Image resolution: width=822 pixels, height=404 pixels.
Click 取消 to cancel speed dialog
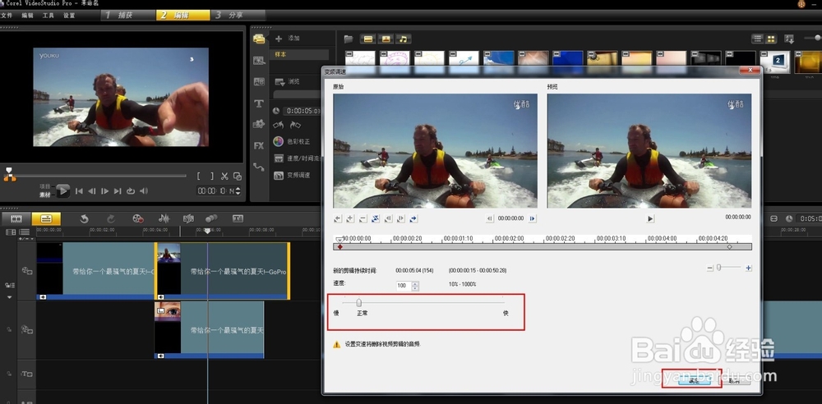point(734,382)
